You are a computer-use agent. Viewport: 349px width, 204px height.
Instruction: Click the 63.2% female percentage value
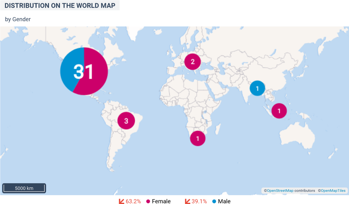pos(133,201)
